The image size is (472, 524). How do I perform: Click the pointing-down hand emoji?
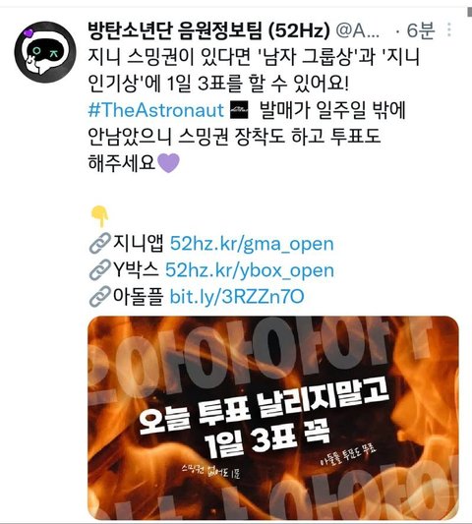[x=100, y=216]
